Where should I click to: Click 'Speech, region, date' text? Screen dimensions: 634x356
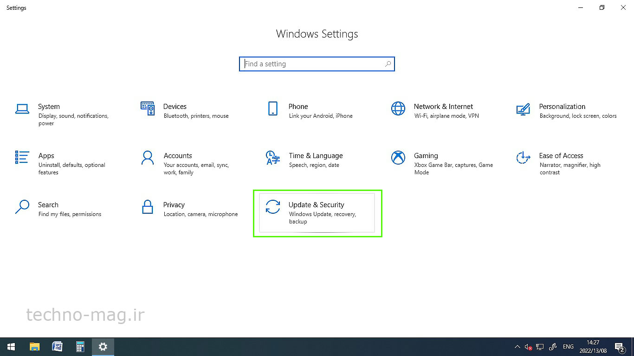[314, 165]
